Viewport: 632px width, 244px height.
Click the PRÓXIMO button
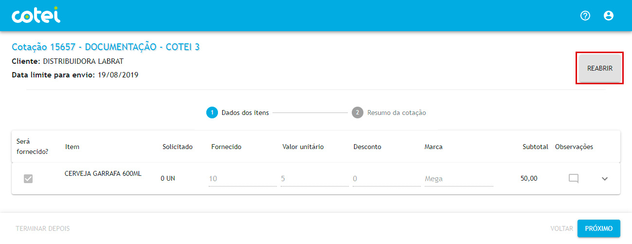point(598,228)
